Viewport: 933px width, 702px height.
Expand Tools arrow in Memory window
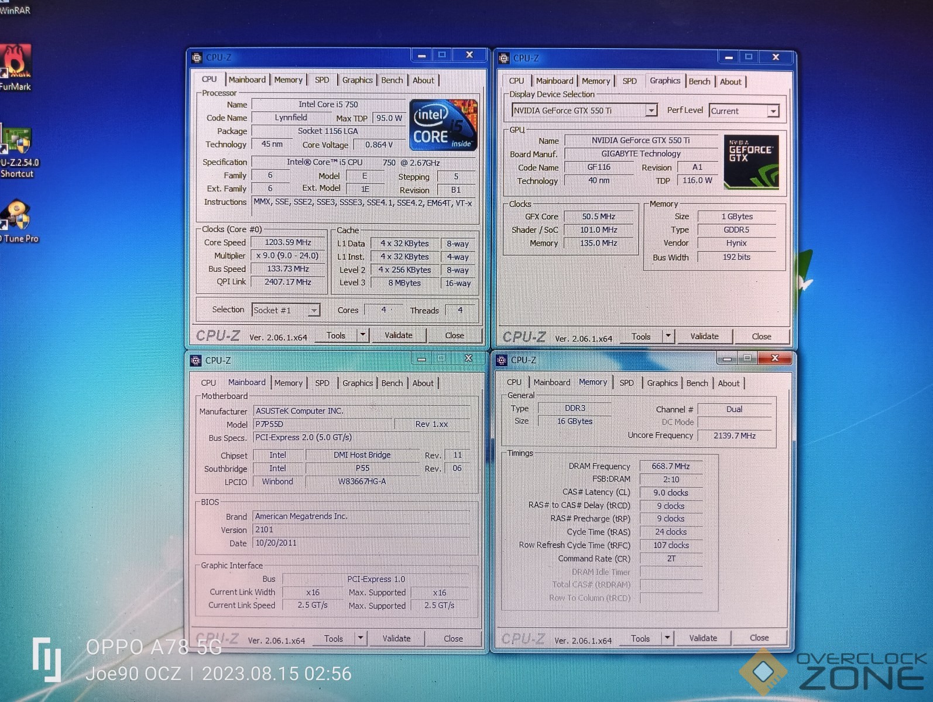tap(667, 638)
